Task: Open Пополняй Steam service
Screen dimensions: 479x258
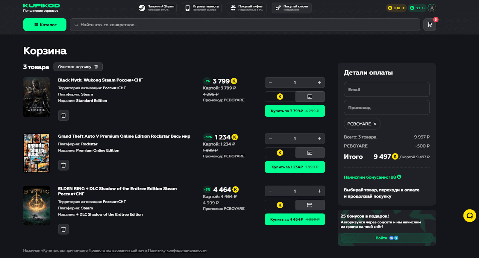Action: click(157, 8)
